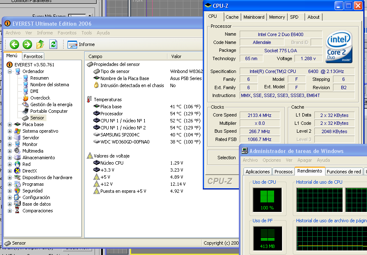367x255 pixels.
Task: Click the Servidor icon in the tree
Action: click(17, 138)
